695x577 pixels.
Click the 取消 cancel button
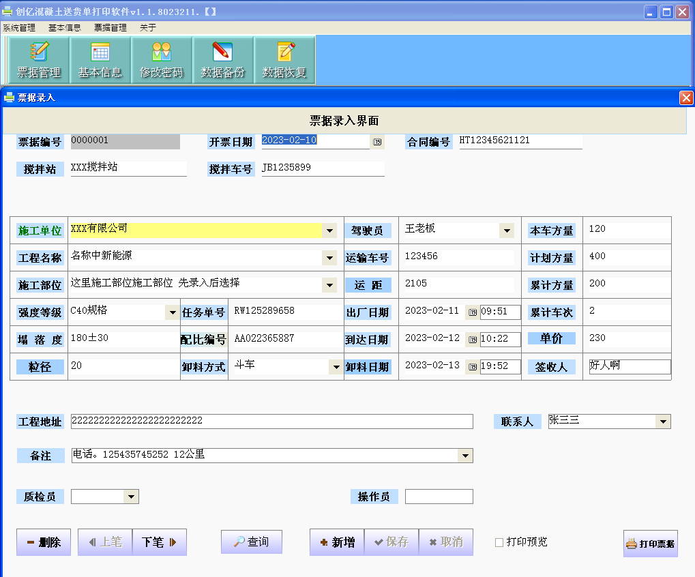pos(446,542)
